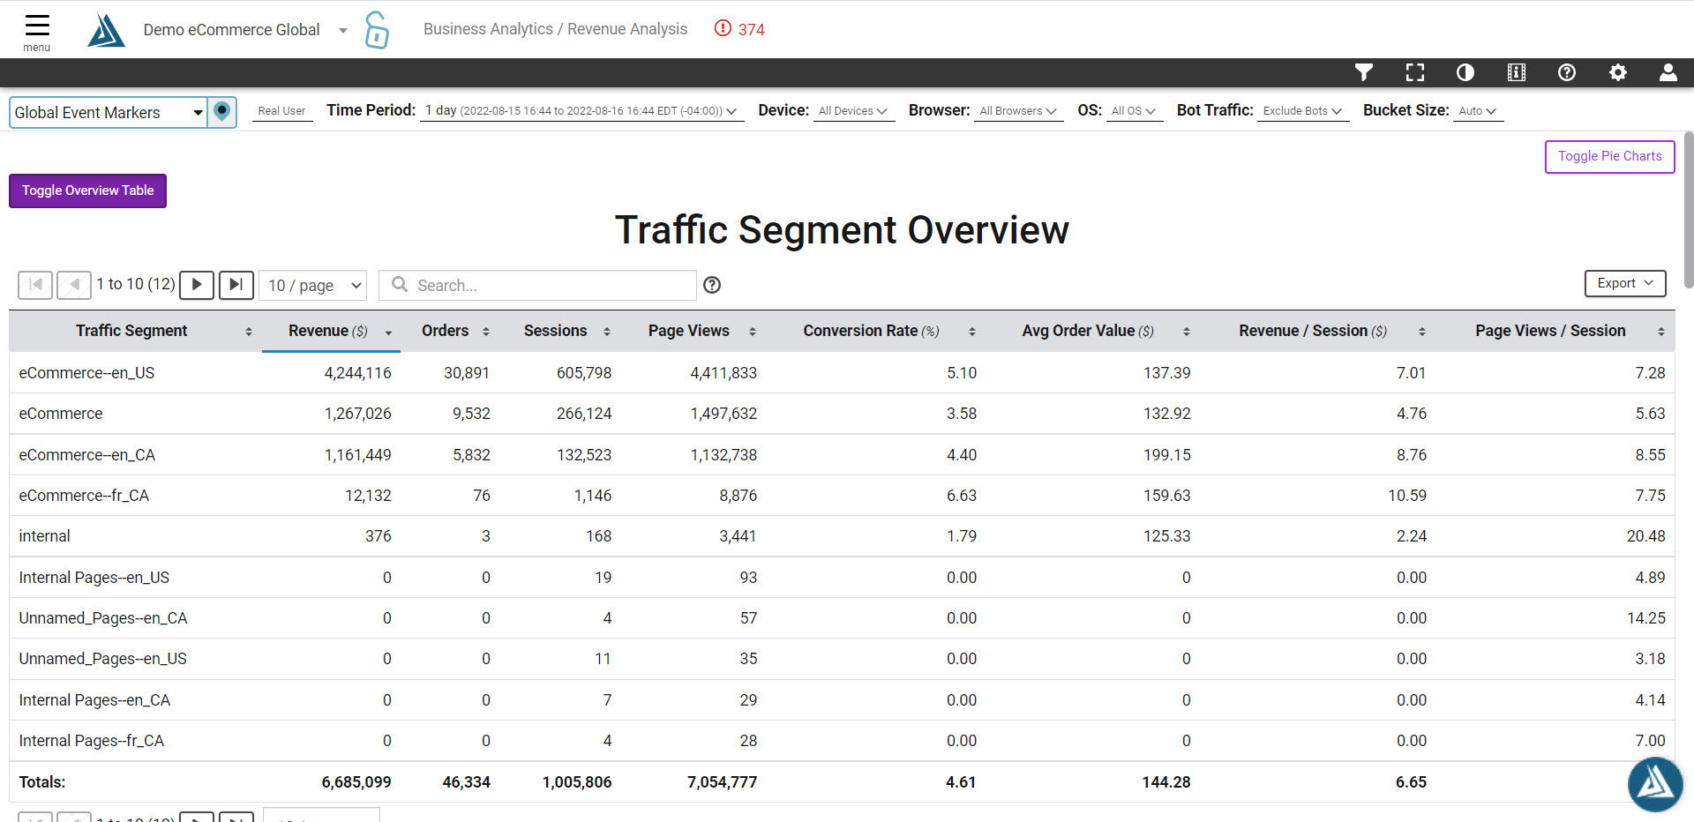Open the filter funnel icon
Image resolution: width=1694 pixels, height=822 pixels.
(1364, 72)
